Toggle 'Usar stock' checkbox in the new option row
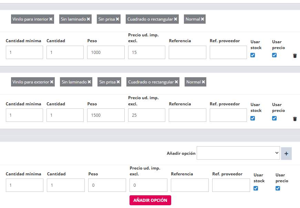 point(256,188)
